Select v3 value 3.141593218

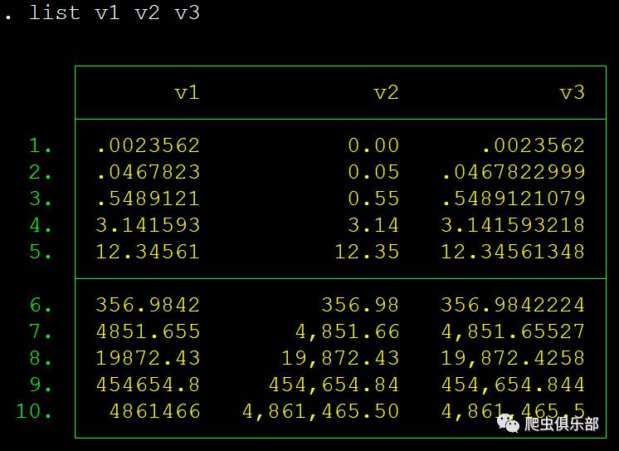[x=513, y=225]
